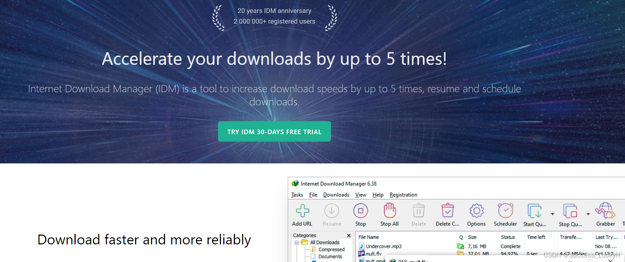Image resolution: width=625 pixels, height=262 pixels.
Task: Select the mult.flv file name
Action: point(374,254)
